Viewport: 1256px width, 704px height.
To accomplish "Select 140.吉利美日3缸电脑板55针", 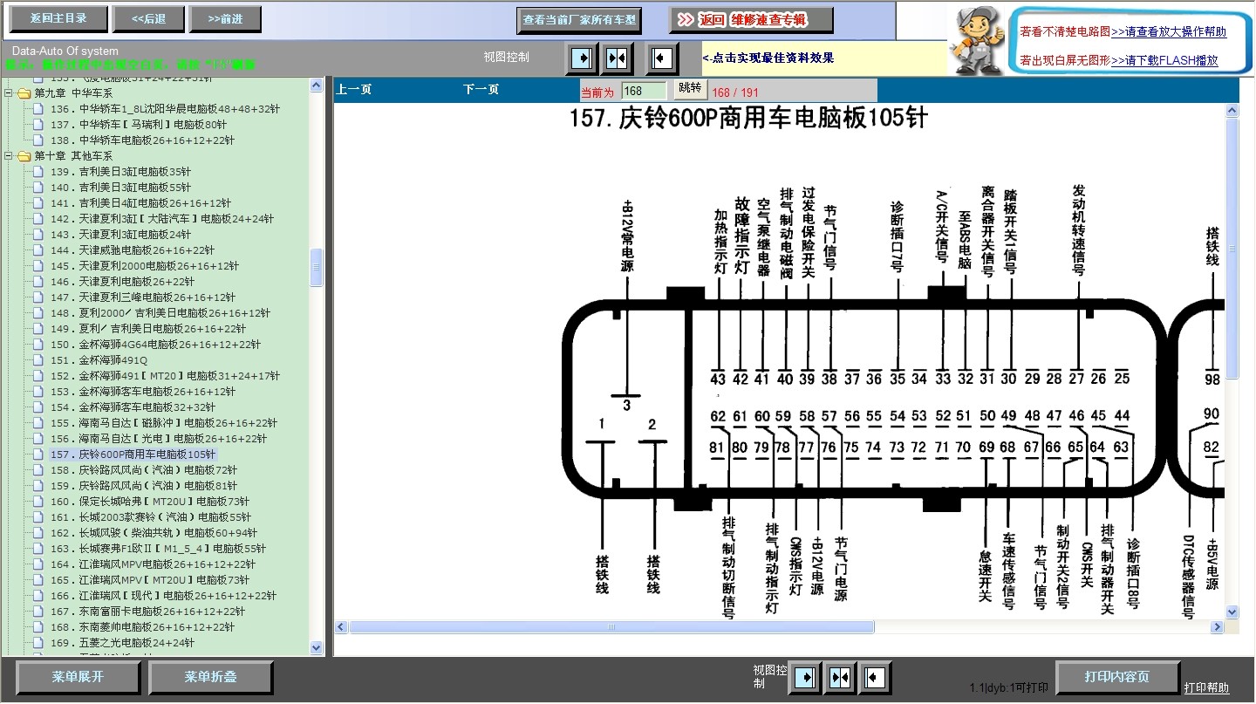I will tap(120, 188).
